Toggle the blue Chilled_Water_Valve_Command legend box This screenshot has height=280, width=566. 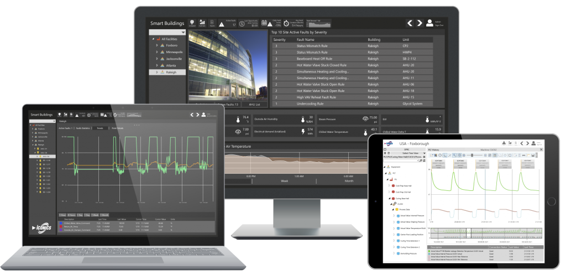61,223
